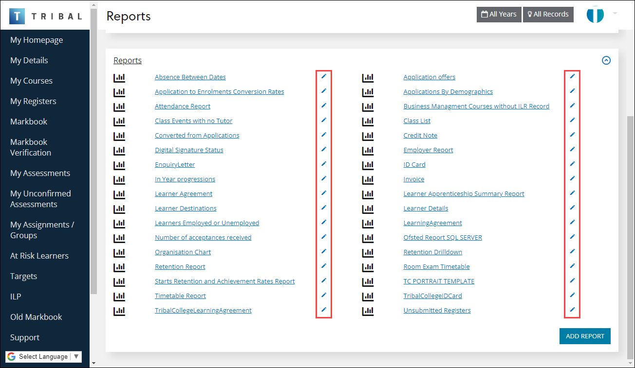Click the bar chart icon next to Credit Note

368,136
